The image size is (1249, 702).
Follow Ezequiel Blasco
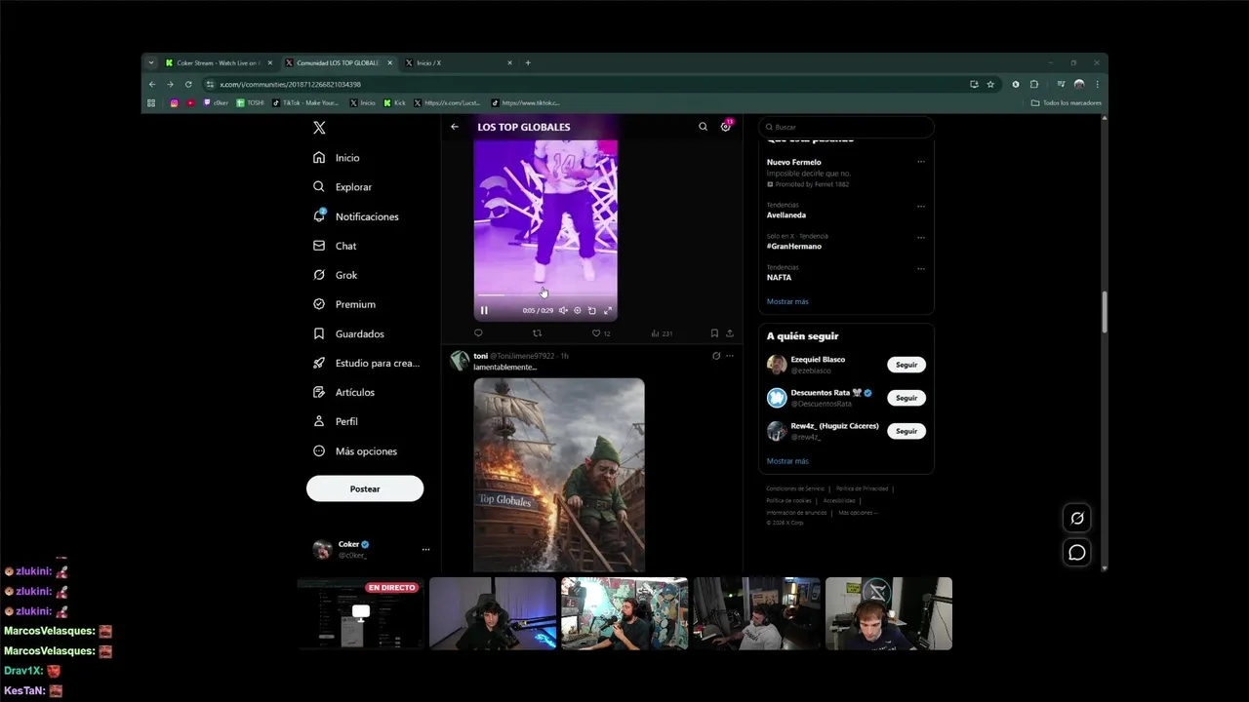point(907,365)
